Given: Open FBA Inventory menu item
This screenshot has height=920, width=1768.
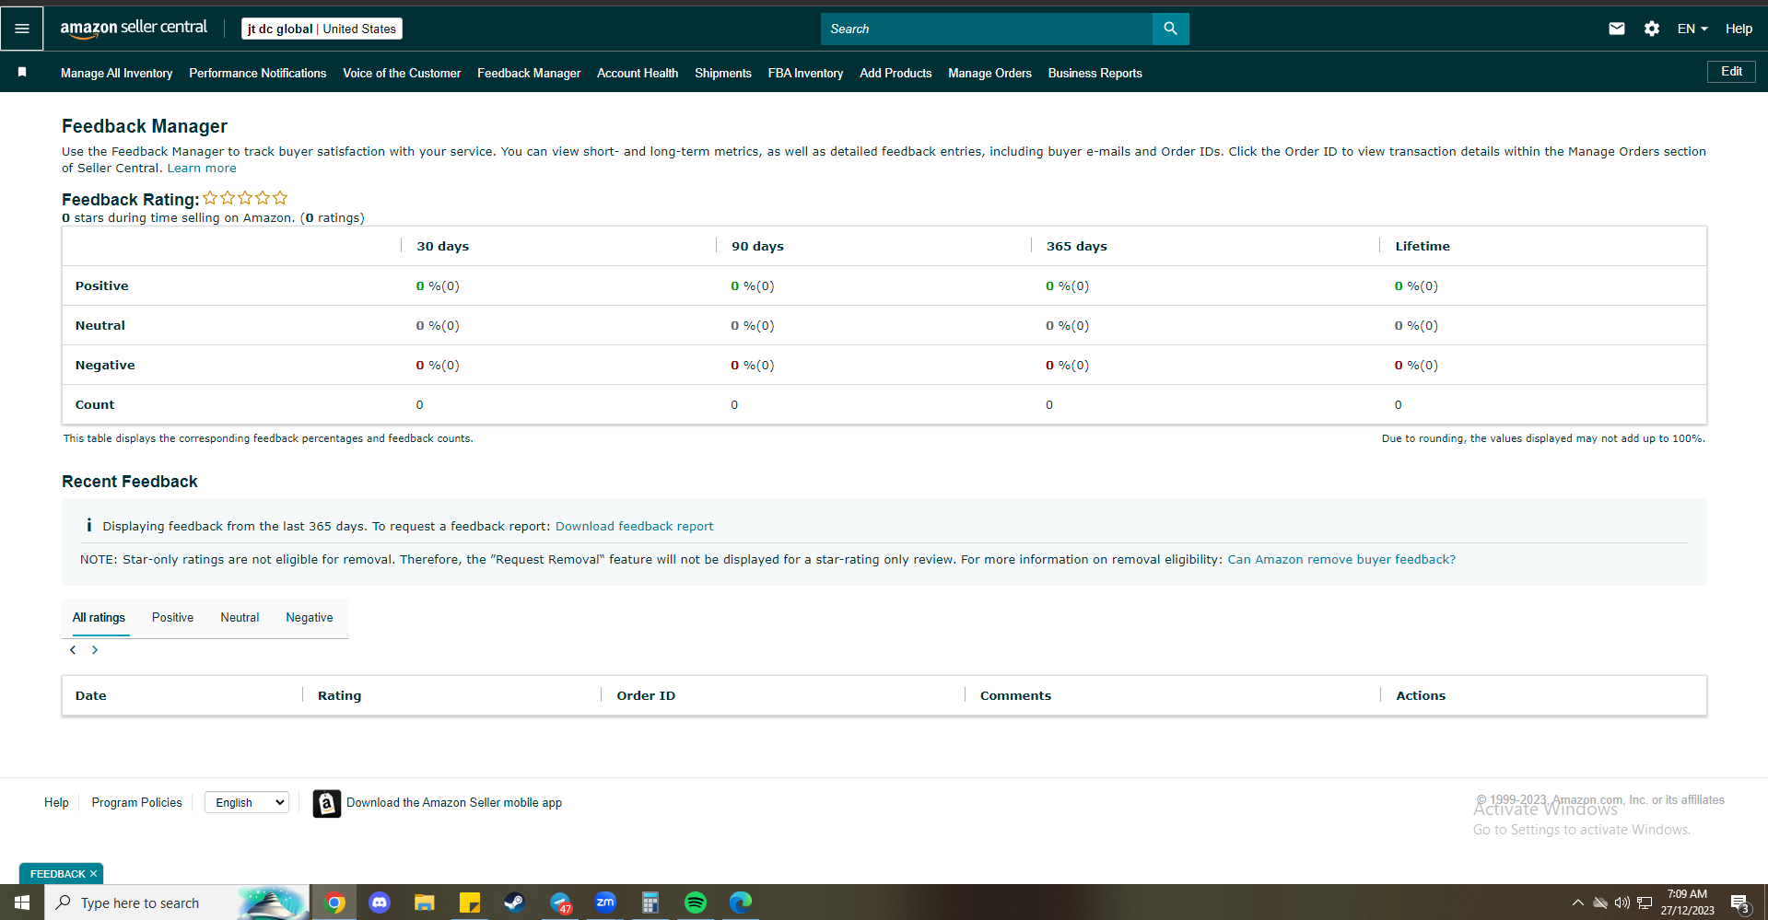Looking at the screenshot, I should [806, 73].
